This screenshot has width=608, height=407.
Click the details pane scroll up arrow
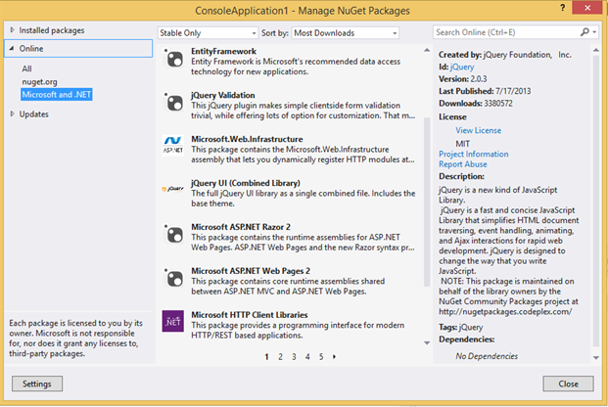pyautogui.click(x=596, y=50)
